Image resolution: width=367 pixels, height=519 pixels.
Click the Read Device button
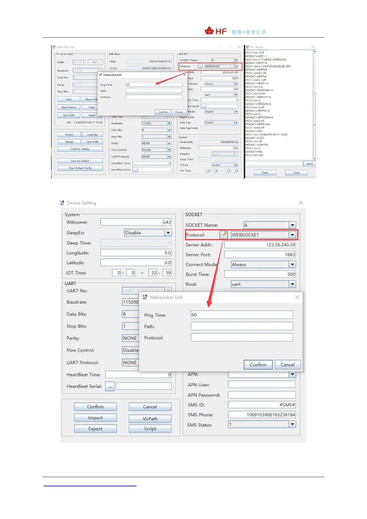pyautogui.click(x=69, y=107)
